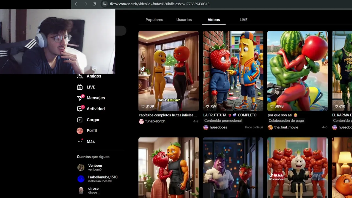The image size is (352, 198).
Task: Open followed account Isabellanube.1310
Action: click(x=103, y=179)
